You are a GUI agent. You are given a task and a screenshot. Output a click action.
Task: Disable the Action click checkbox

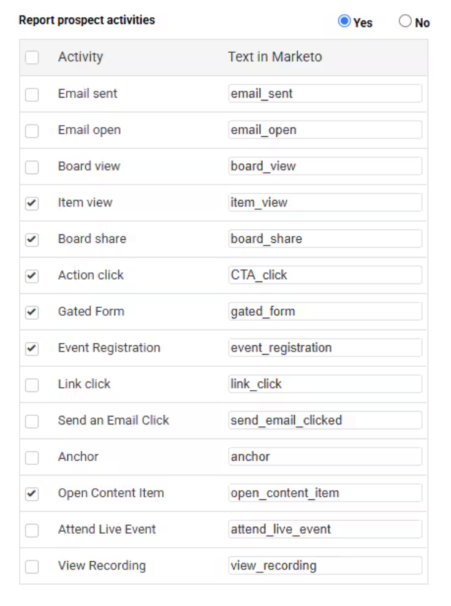tap(32, 275)
